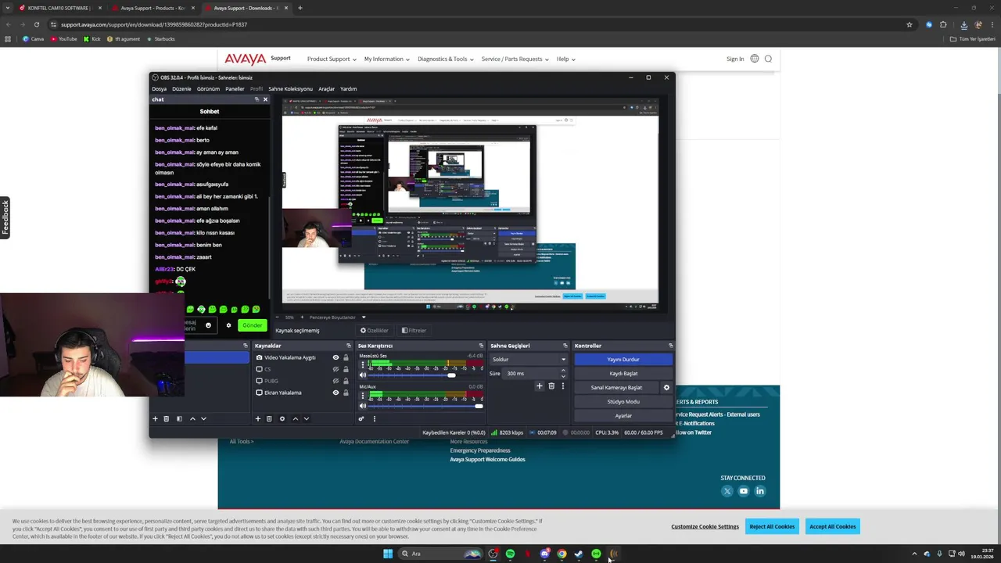Bookmark this page with star icon

coord(909,24)
